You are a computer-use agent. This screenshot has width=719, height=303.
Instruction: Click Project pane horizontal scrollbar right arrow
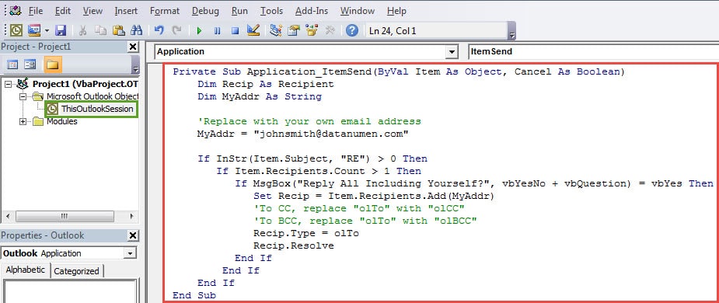(x=131, y=216)
